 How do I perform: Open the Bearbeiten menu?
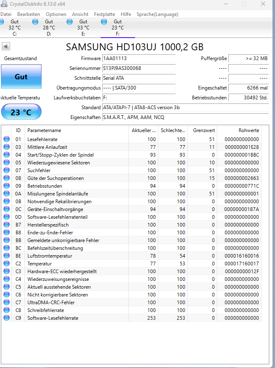pyautogui.click(x=29, y=14)
